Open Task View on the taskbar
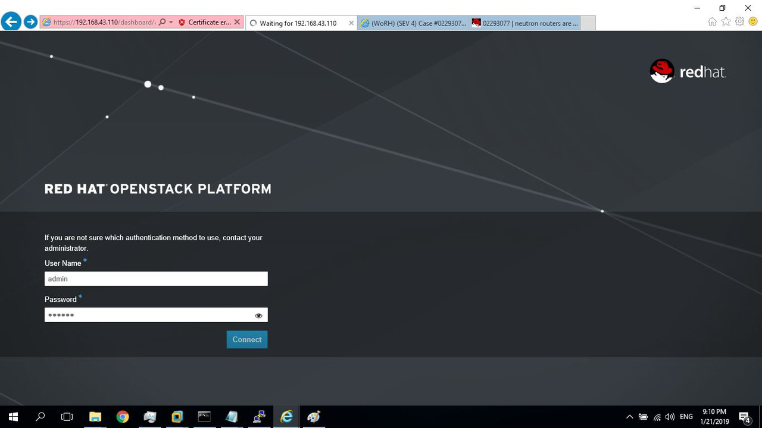Image resolution: width=762 pixels, height=428 pixels. pyautogui.click(x=67, y=417)
